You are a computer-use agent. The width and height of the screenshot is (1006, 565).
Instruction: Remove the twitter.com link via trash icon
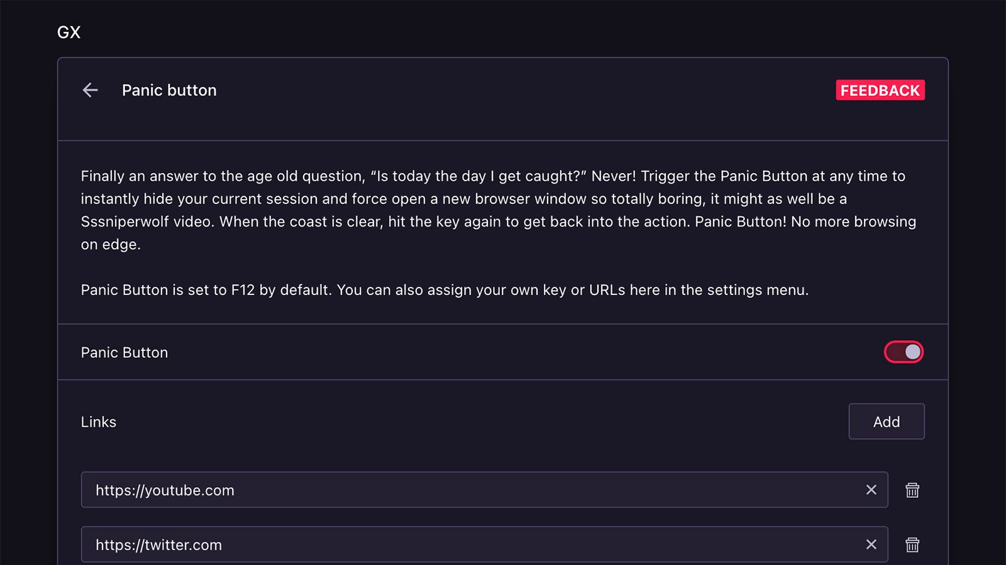coord(912,545)
